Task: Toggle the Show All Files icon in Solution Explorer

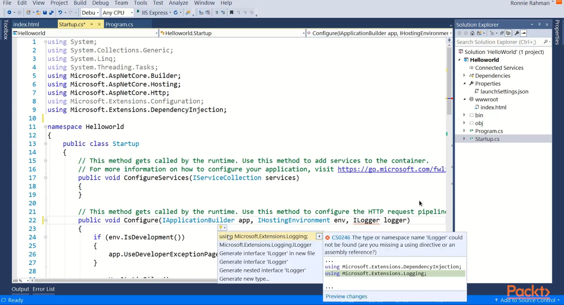Action: pyautogui.click(x=508, y=33)
